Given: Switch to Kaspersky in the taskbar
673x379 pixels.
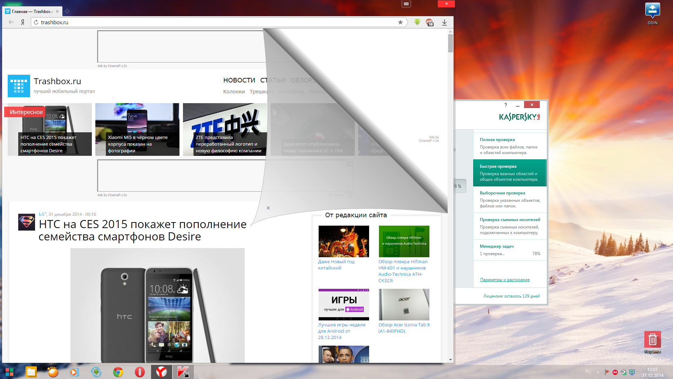Looking at the screenshot, I should 183,372.
